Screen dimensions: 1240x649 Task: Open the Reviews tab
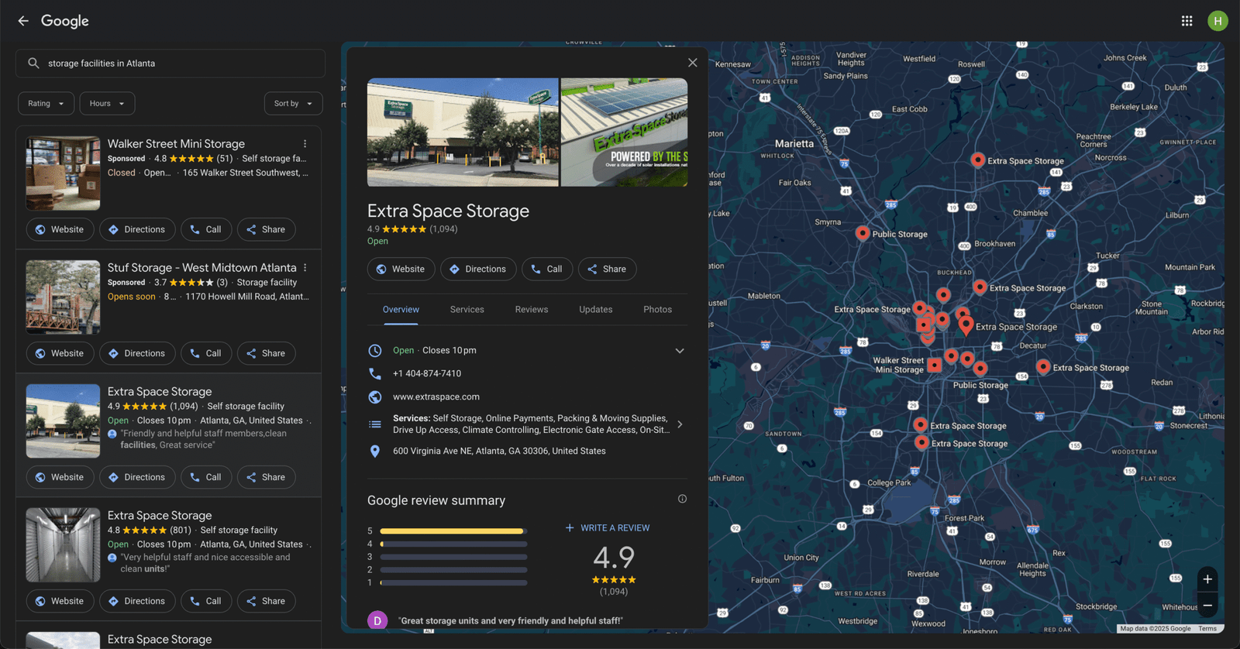pos(532,310)
